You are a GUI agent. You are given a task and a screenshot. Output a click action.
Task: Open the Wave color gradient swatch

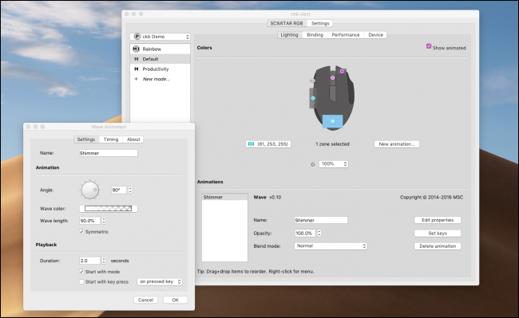pyautogui.click(x=109, y=208)
